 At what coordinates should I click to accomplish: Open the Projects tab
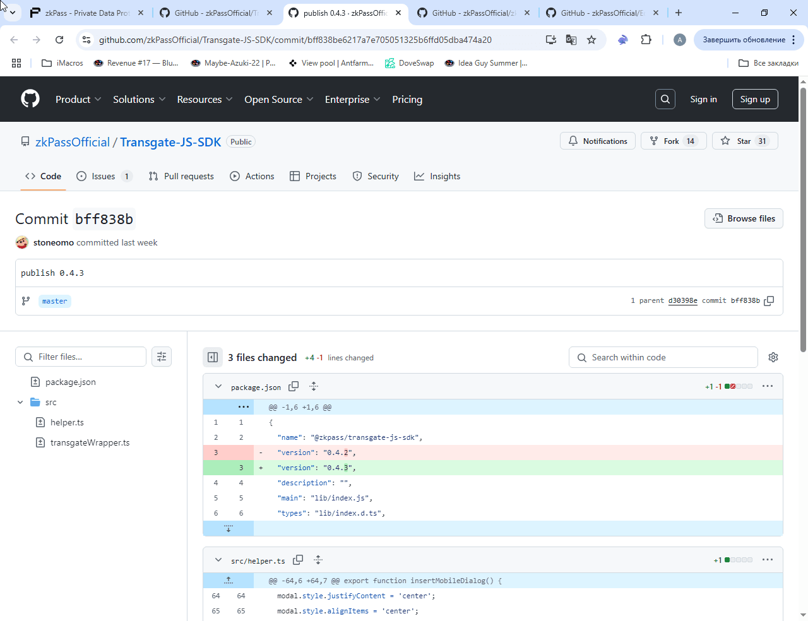point(313,176)
